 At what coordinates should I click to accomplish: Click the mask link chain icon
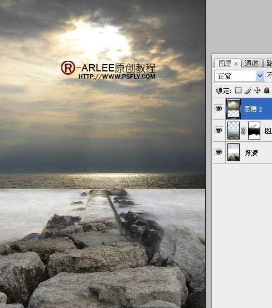244,131
